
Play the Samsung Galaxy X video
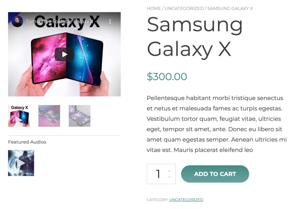pyautogui.click(x=64, y=54)
